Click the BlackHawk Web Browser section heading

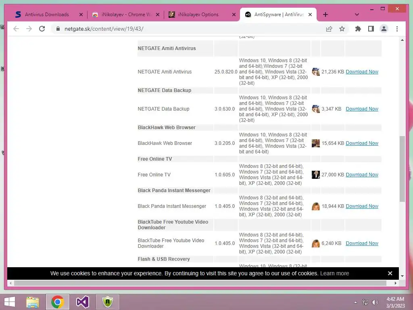167,127
